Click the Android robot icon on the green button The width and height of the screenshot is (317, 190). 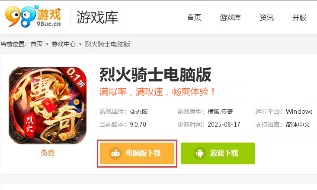pos(200,153)
